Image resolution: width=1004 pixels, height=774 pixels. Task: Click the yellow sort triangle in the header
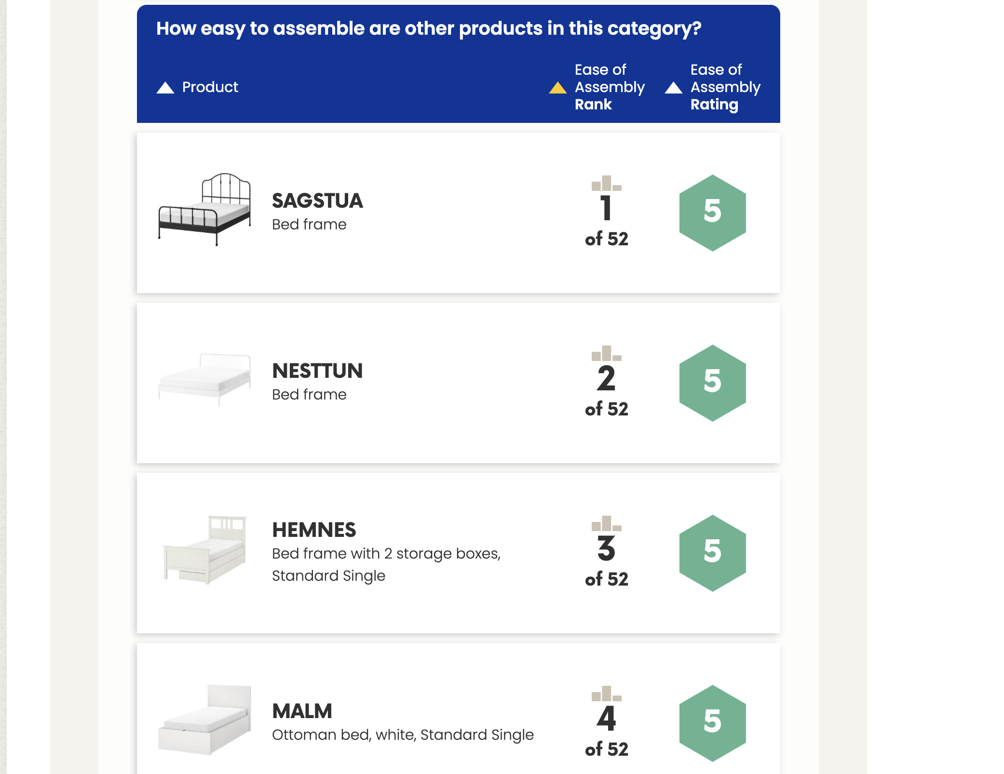click(558, 87)
